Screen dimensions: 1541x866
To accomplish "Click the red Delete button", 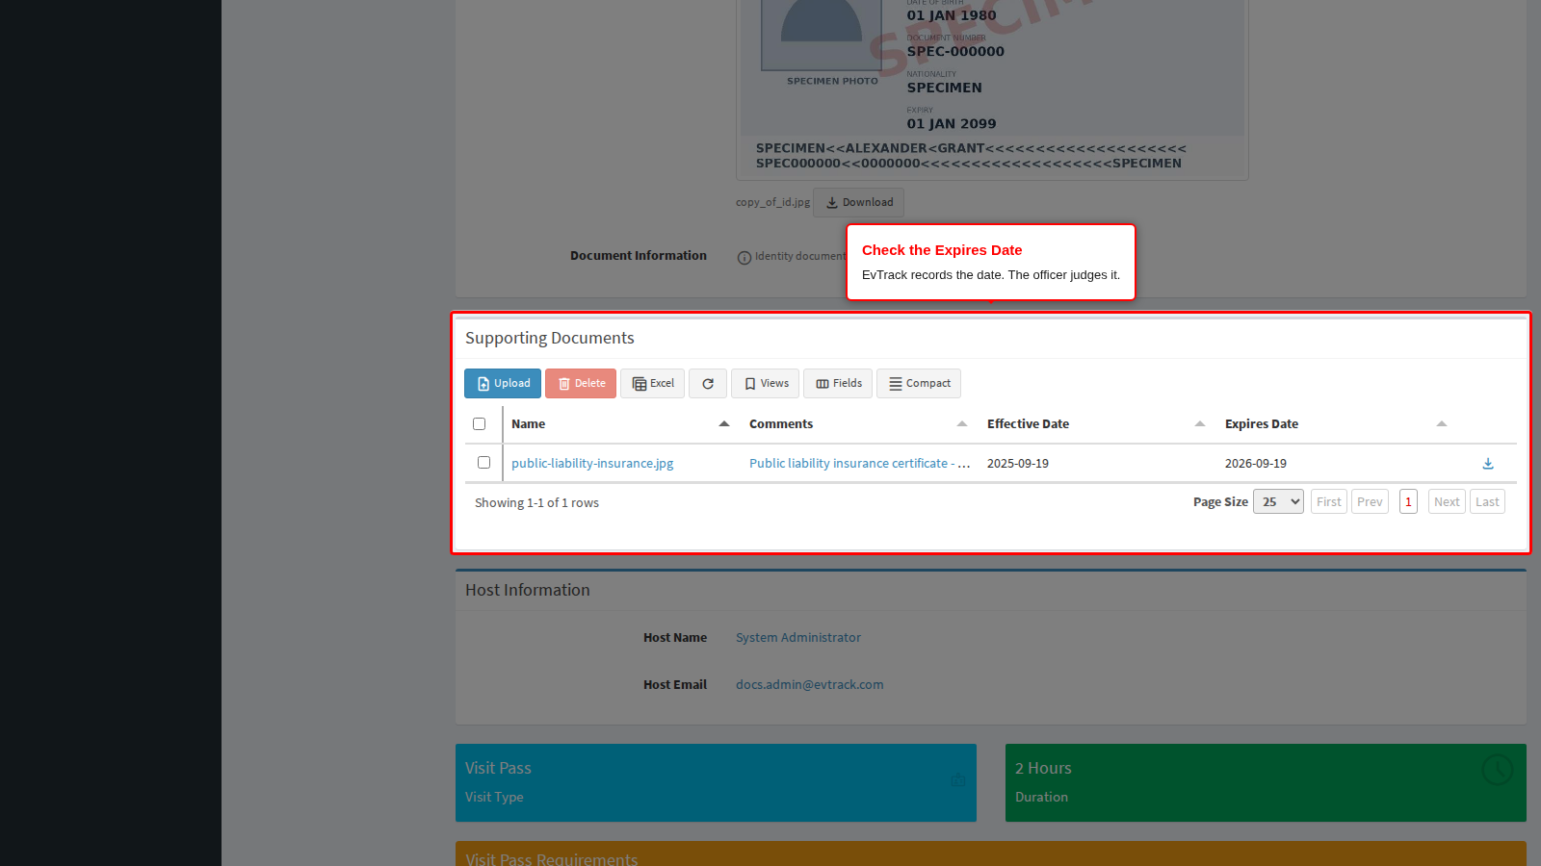I will pos(581,383).
